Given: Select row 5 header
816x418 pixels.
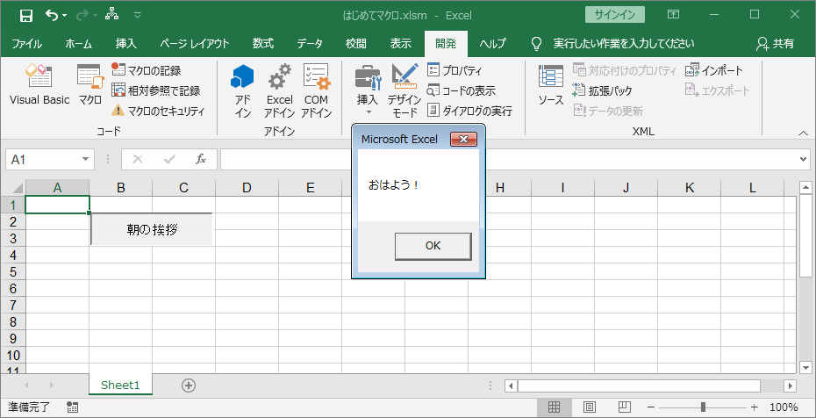Looking at the screenshot, I should 13,271.
